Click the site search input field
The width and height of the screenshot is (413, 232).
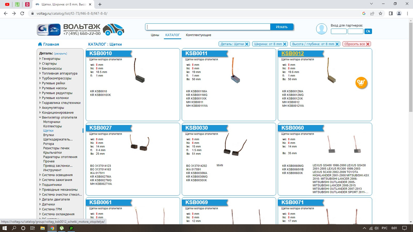click(x=208, y=27)
